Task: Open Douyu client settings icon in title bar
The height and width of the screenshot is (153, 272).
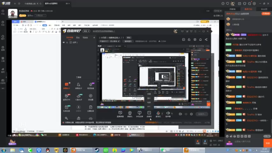Action: (254, 3)
